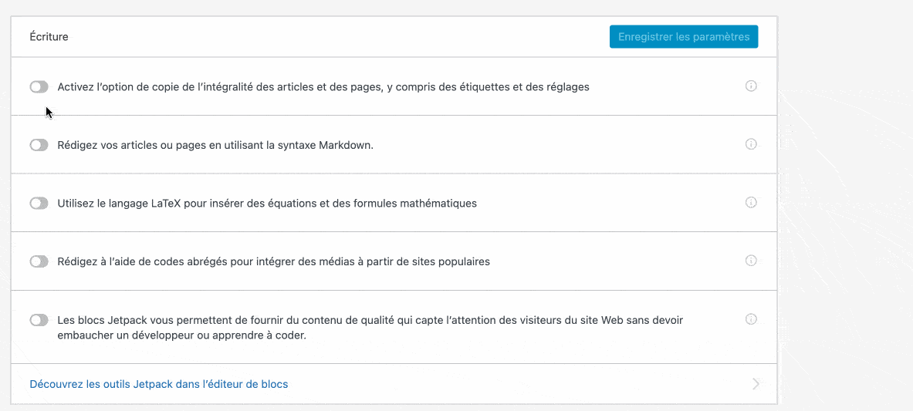Select the Écriture section heading
The width and height of the screenshot is (913, 411).
pyautogui.click(x=49, y=37)
